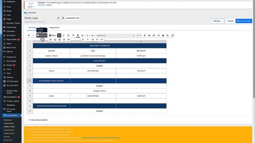Select column C header
The height and width of the screenshot is (143, 255).
(141, 42)
